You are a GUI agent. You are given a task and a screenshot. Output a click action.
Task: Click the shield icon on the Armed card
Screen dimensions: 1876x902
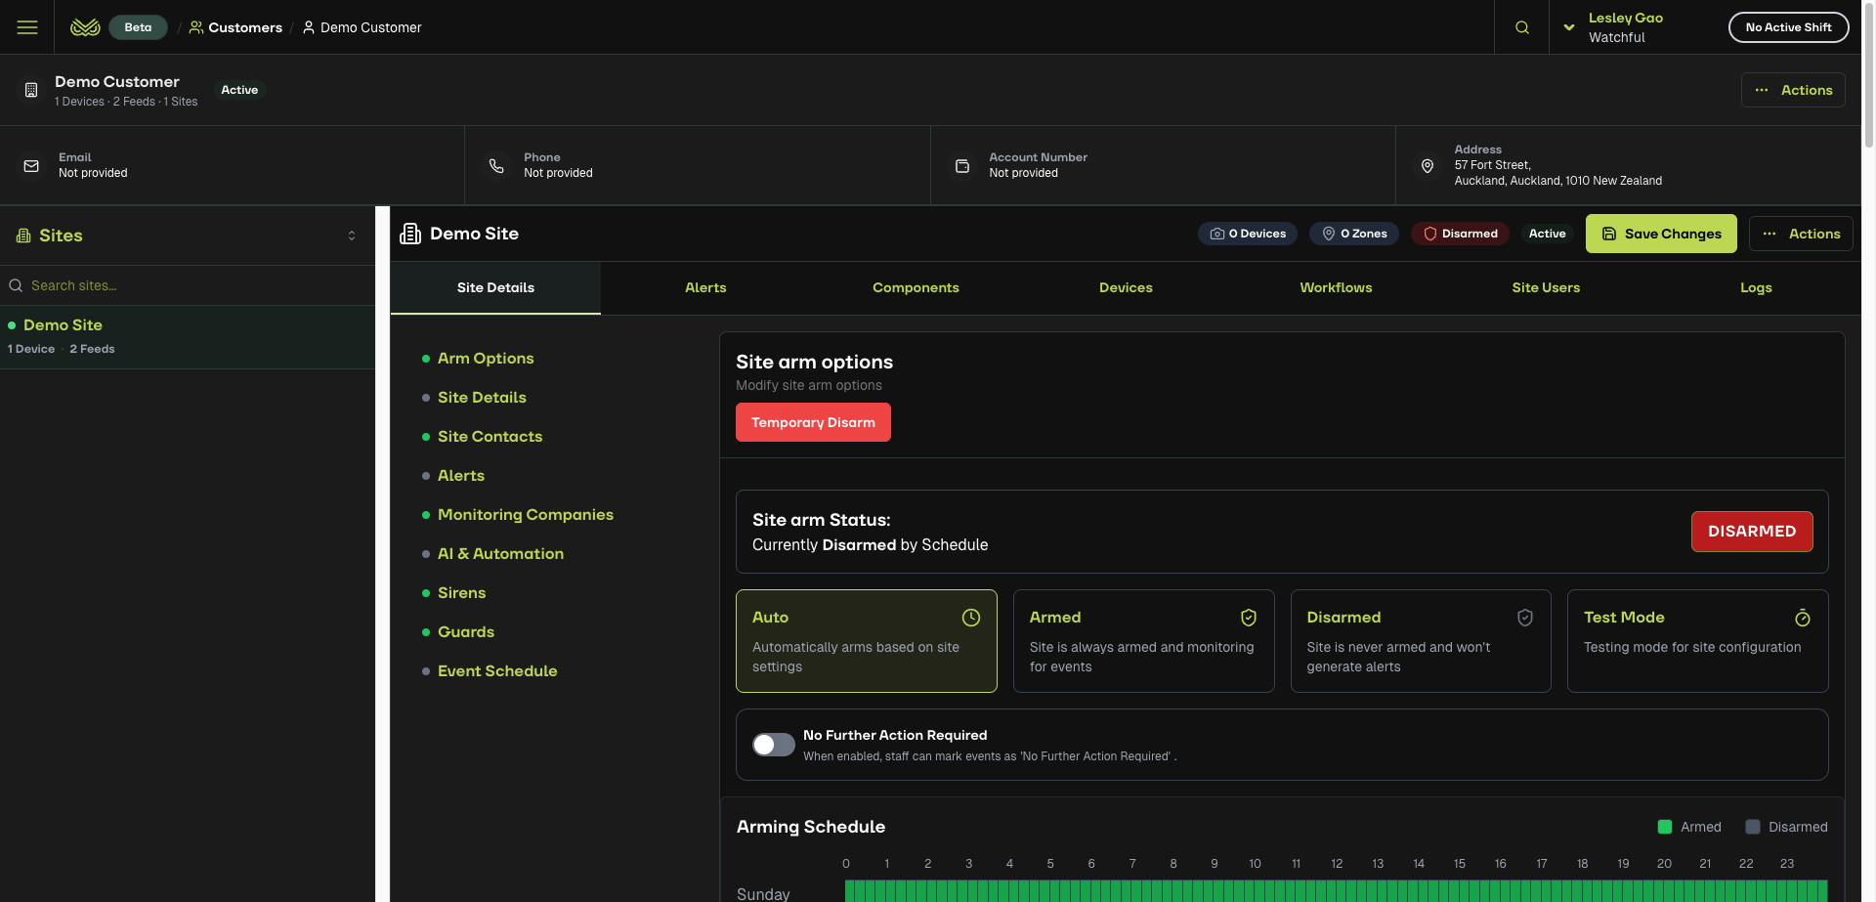[x=1248, y=618]
